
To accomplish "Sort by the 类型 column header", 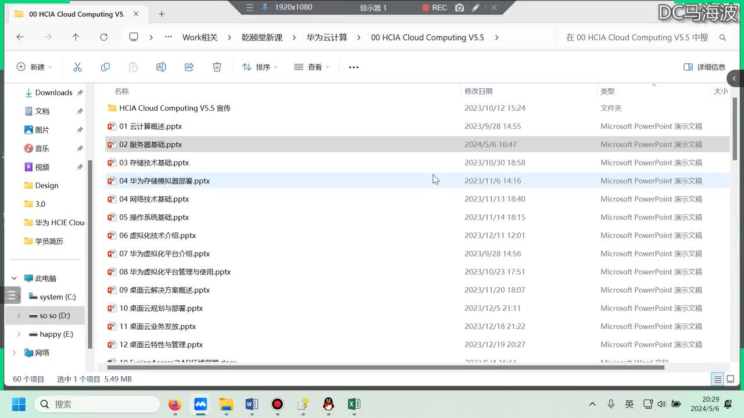I will pos(607,91).
